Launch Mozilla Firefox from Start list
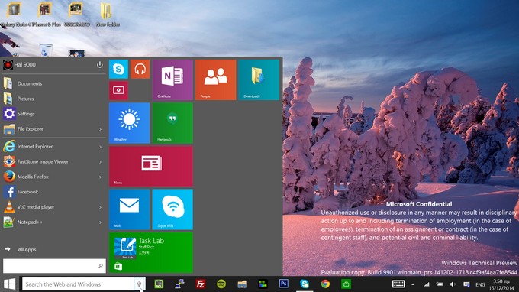The height and width of the screenshot is (292, 519). point(54,177)
